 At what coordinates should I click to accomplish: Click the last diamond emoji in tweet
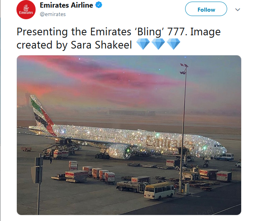pyautogui.click(x=173, y=44)
